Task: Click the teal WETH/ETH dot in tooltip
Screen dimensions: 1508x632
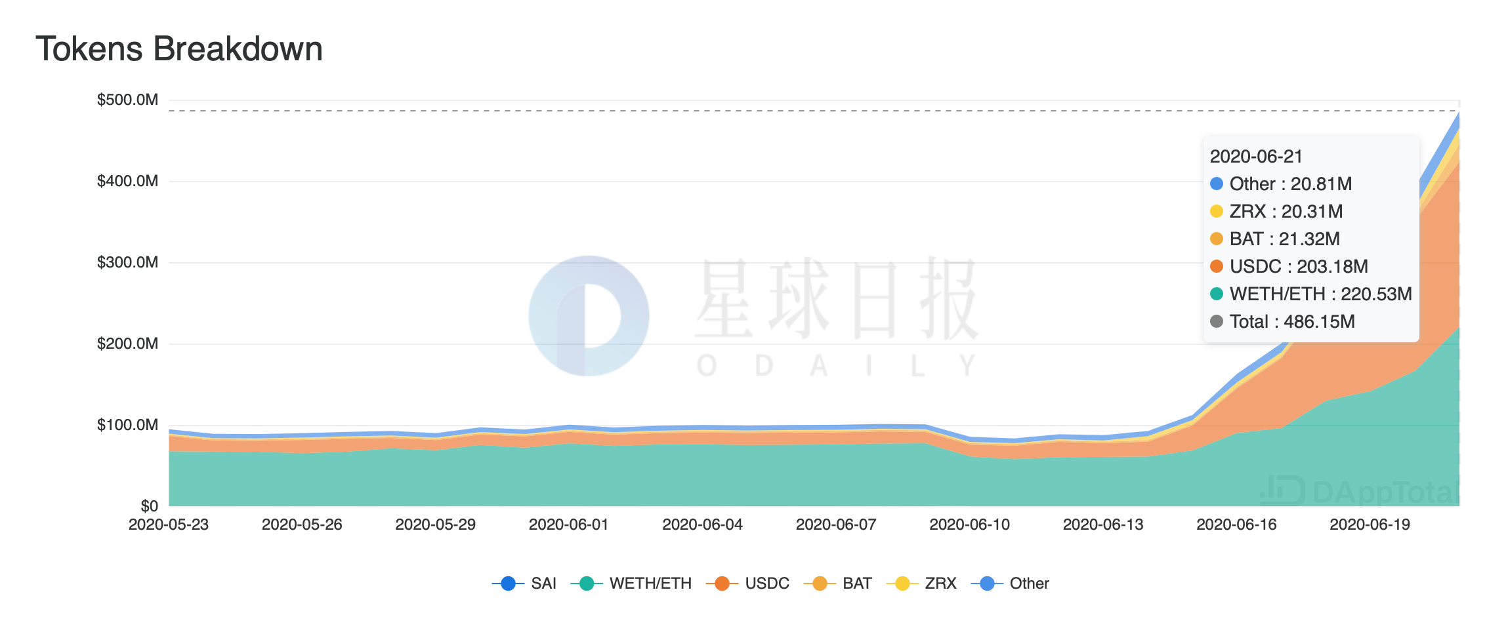Action: tap(1217, 294)
